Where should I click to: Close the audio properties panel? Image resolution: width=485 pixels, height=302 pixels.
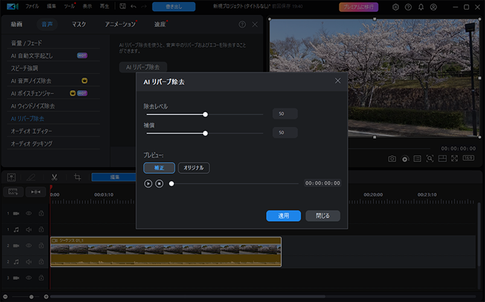pos(255,24)
